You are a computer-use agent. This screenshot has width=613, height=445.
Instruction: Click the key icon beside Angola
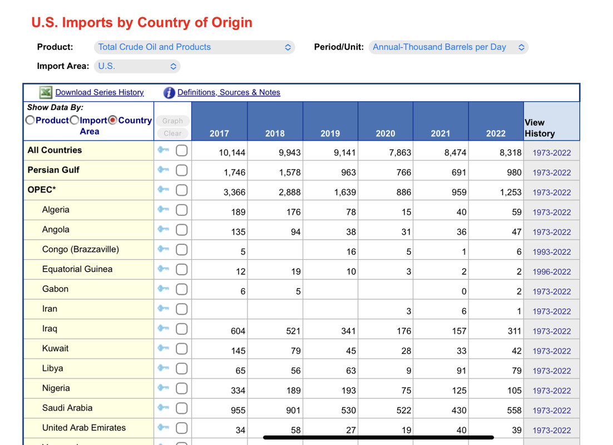pos(164,229)
